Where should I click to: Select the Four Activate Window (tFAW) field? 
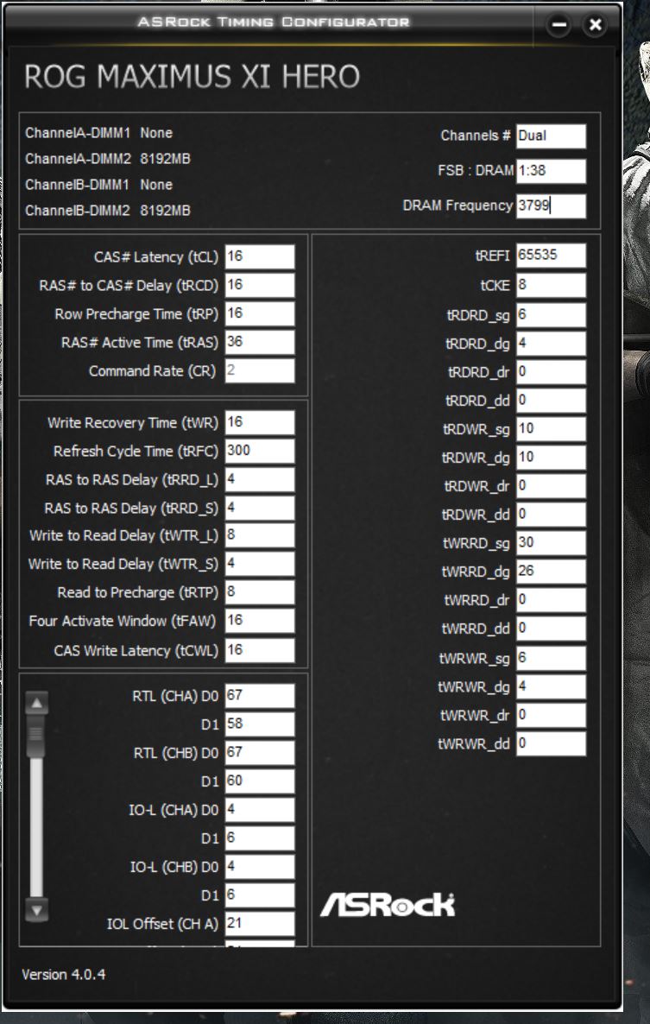coord(260,621)
